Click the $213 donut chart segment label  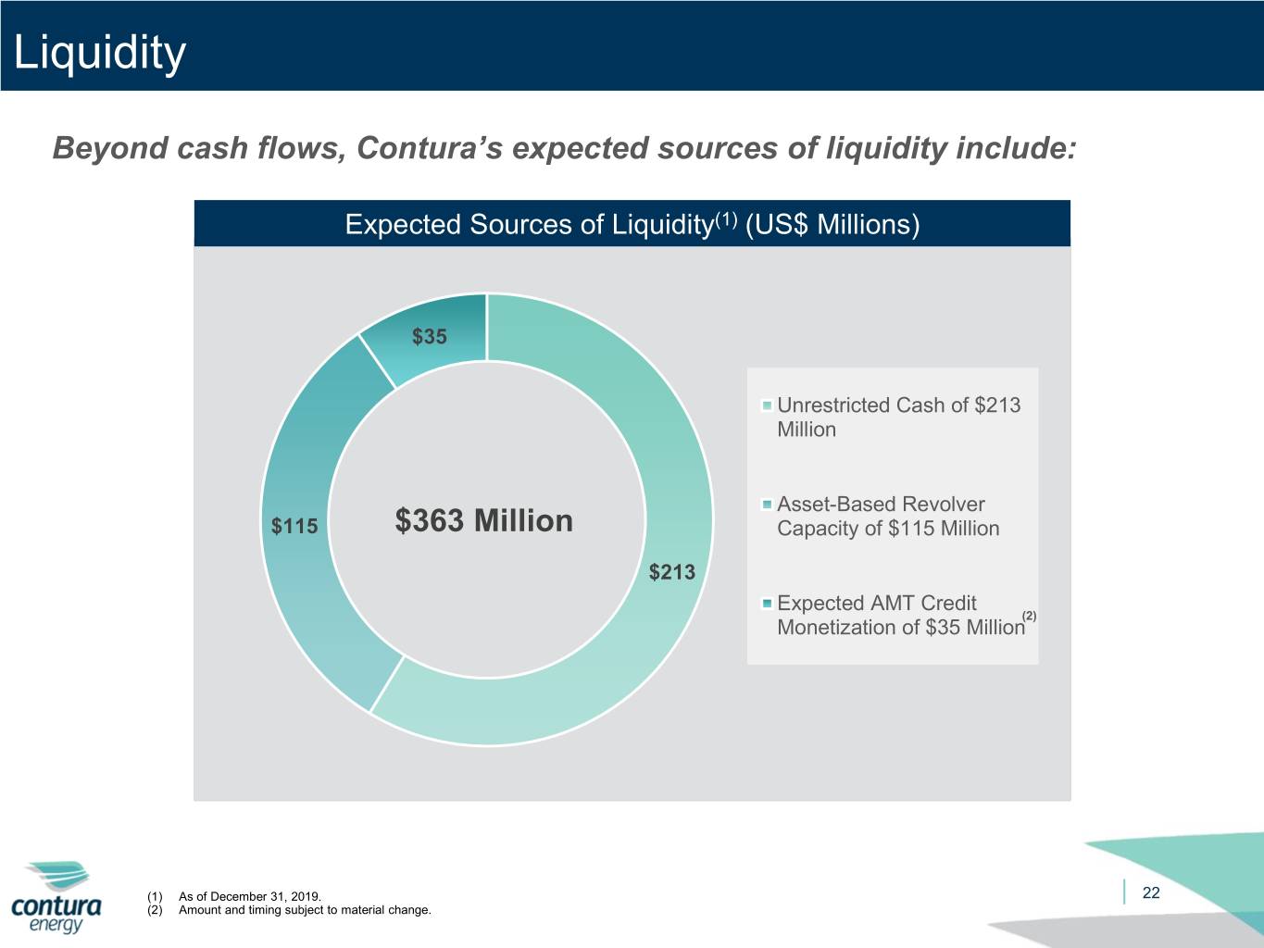(x=672, y=572)
